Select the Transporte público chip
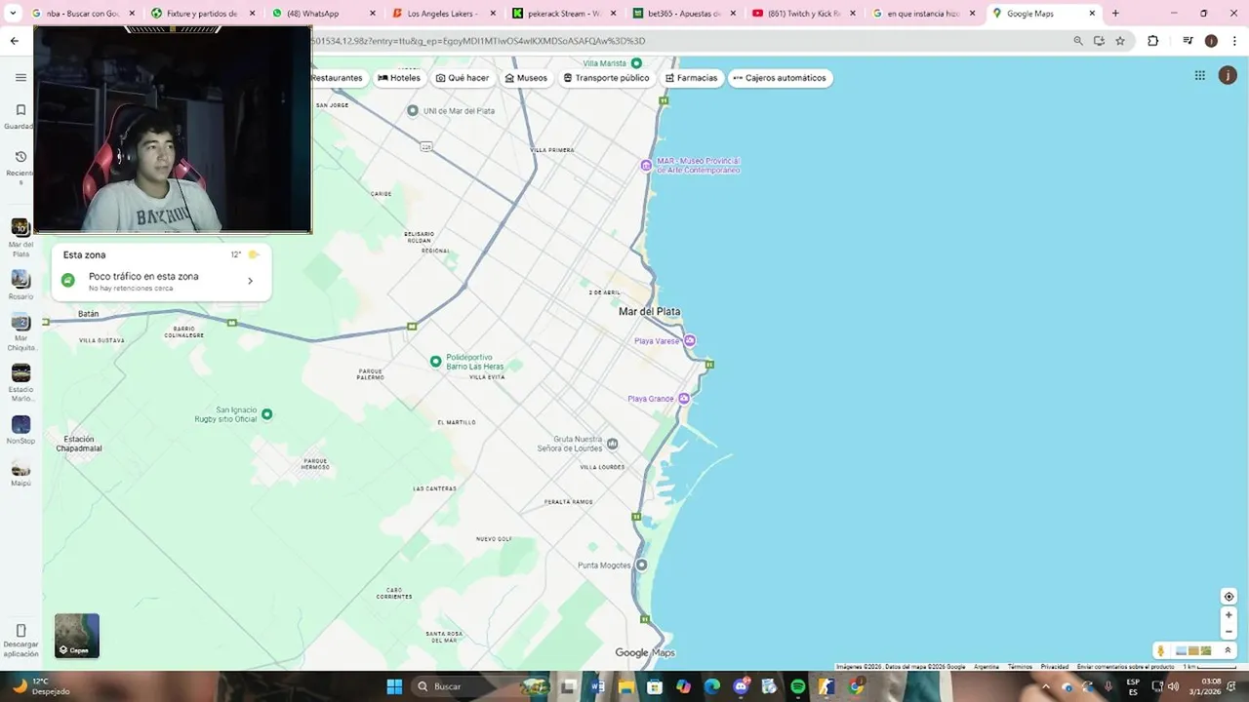 pos(606,78)
